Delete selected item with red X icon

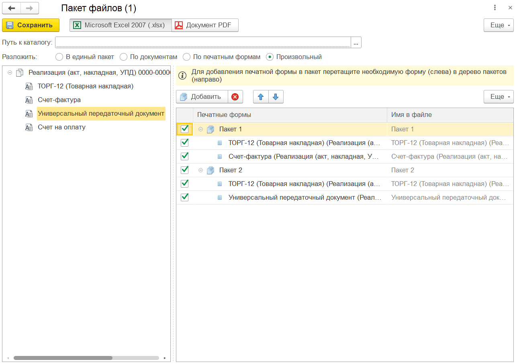tap(235, 97)
